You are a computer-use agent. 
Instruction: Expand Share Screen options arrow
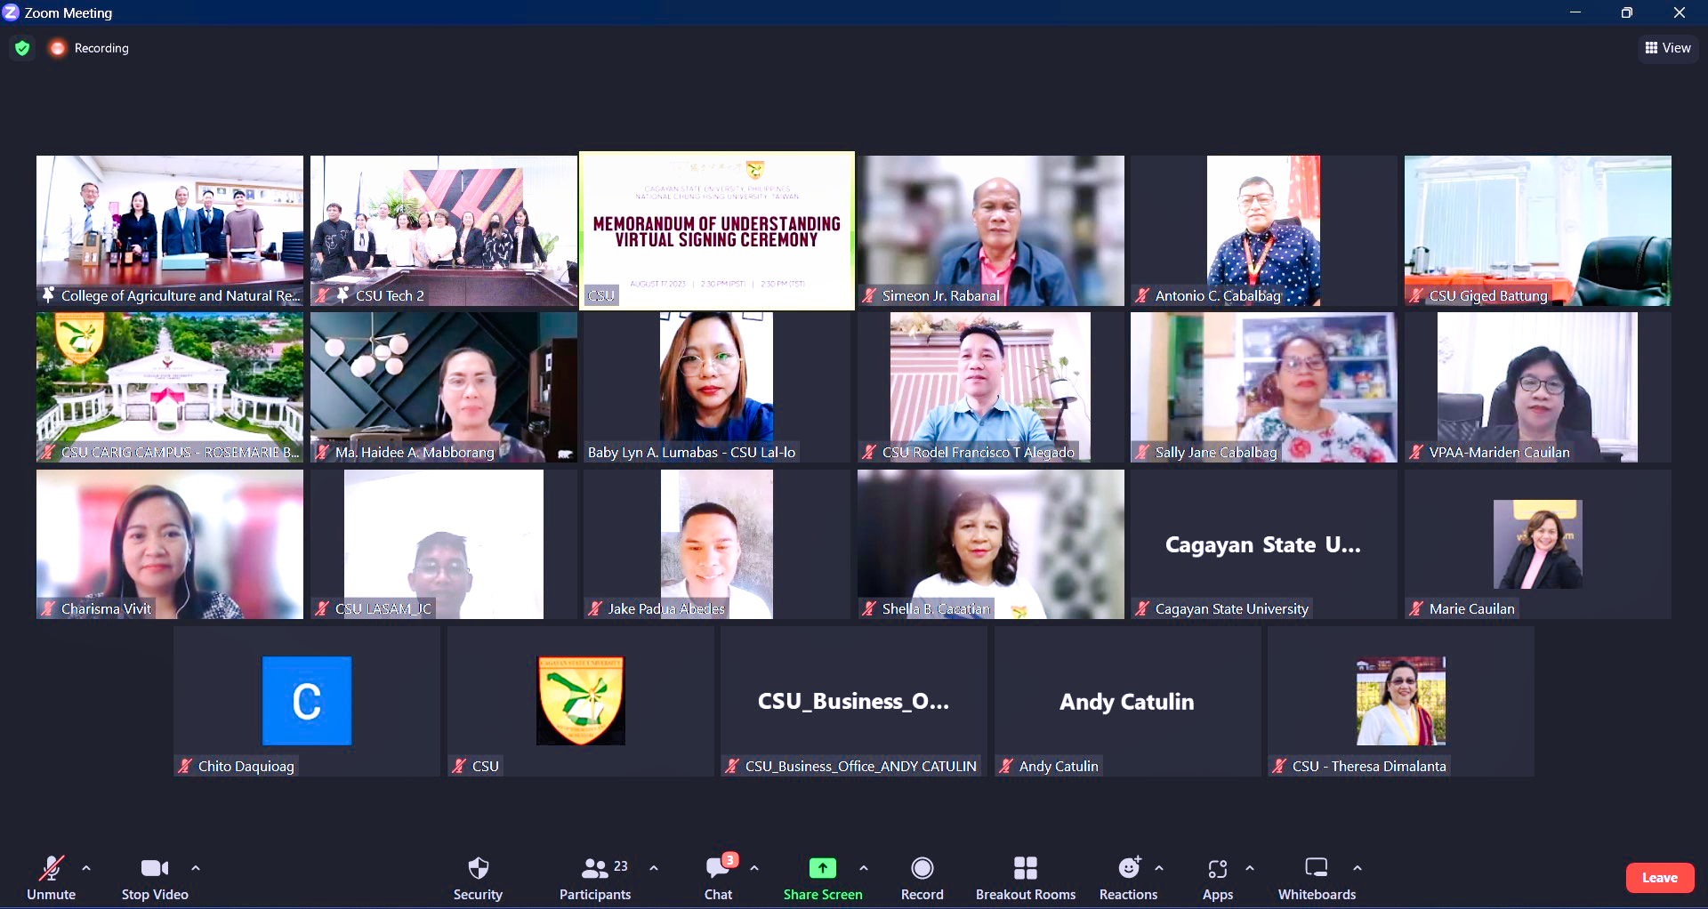pos(864,868)
